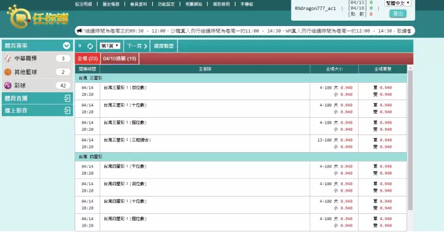
Task: Open 體育直播 via its enter icon
Action: click(67, 98)
